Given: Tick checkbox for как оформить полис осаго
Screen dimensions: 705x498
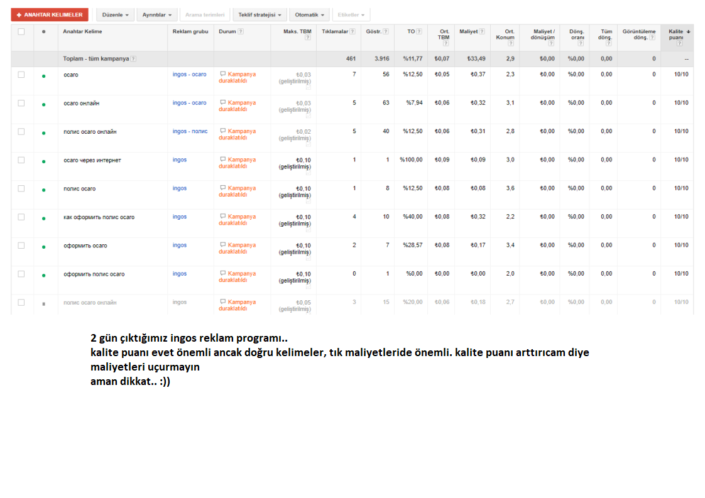Looking at the screenshot, I should coord(21,217).
